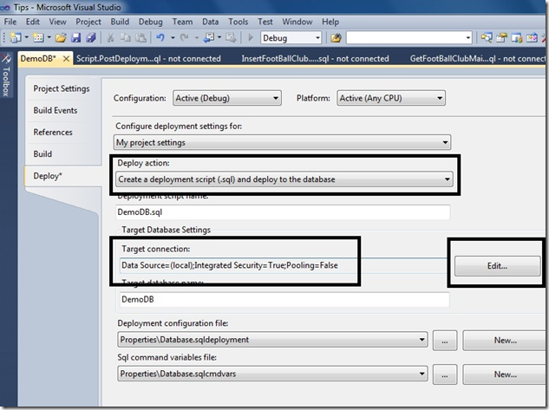
Task: Click the Navigate Forward icon
Action: click(x=231, y=37)
